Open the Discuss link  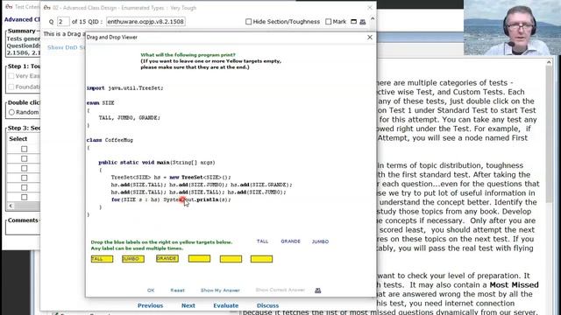[267, 305]
